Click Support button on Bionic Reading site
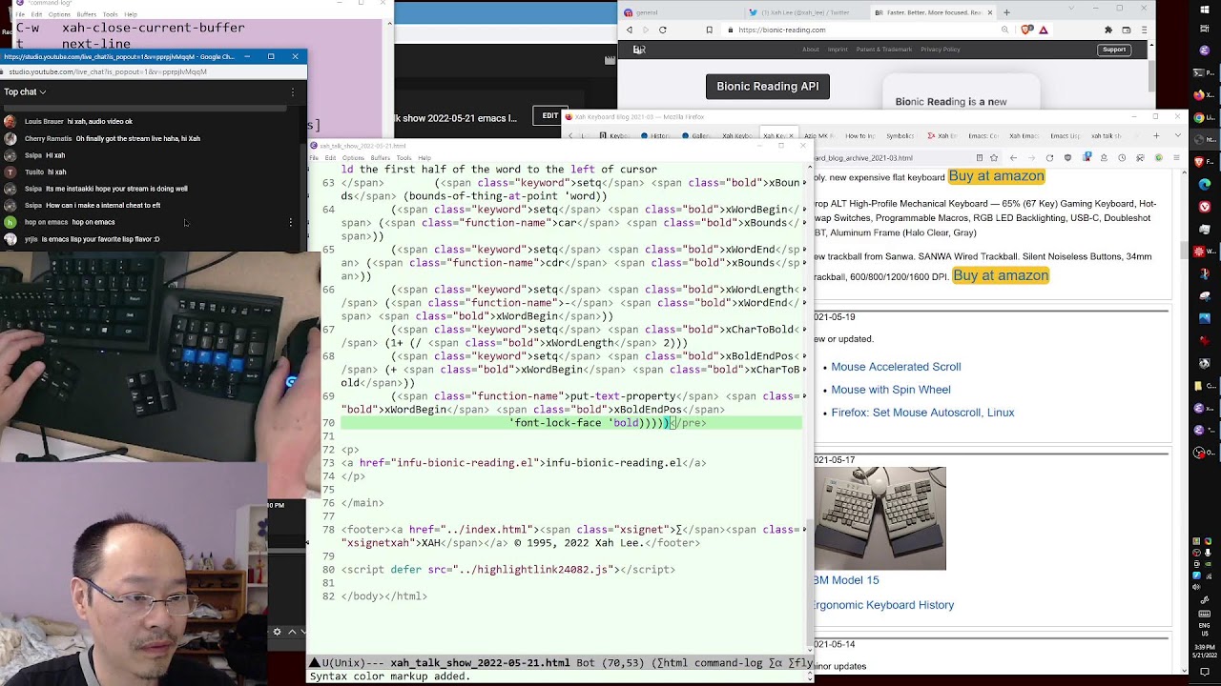 click(1114, 50)
